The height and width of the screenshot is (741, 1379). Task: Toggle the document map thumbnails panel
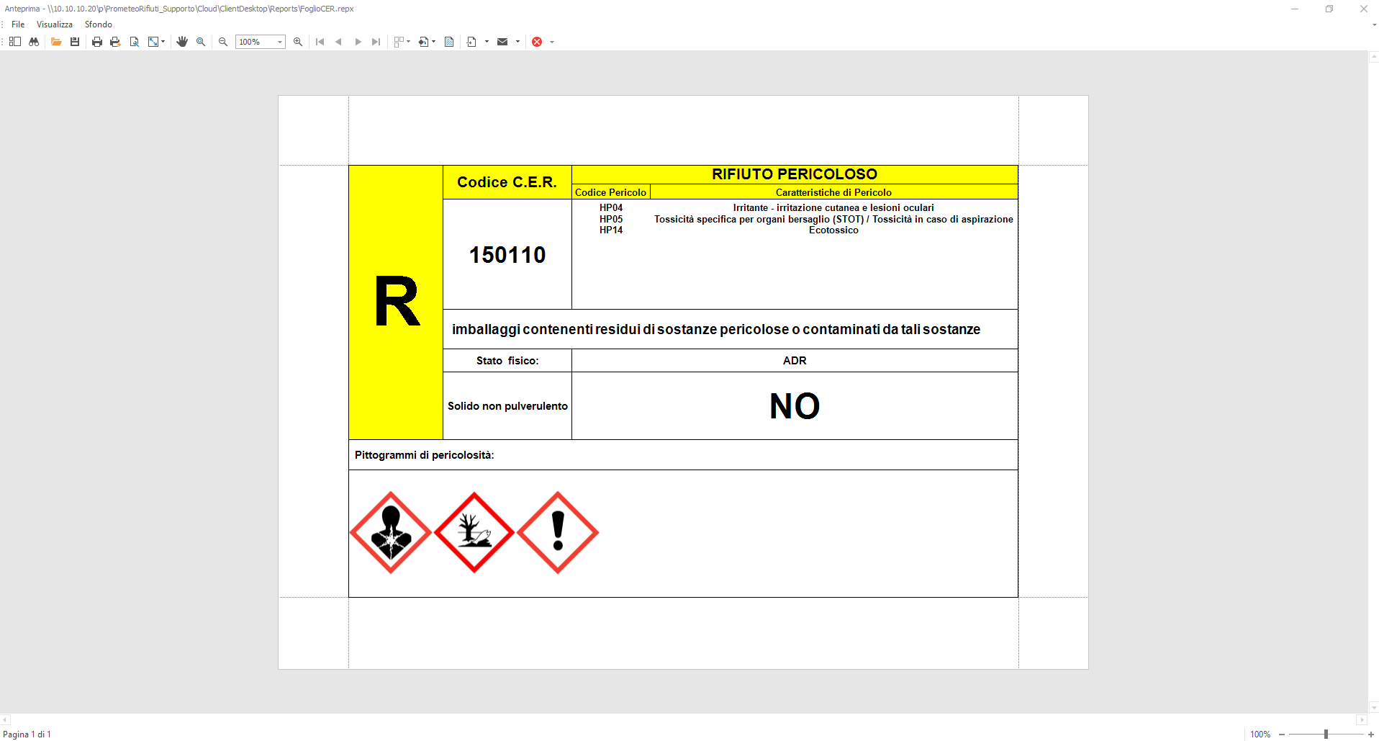coord(14,42)
